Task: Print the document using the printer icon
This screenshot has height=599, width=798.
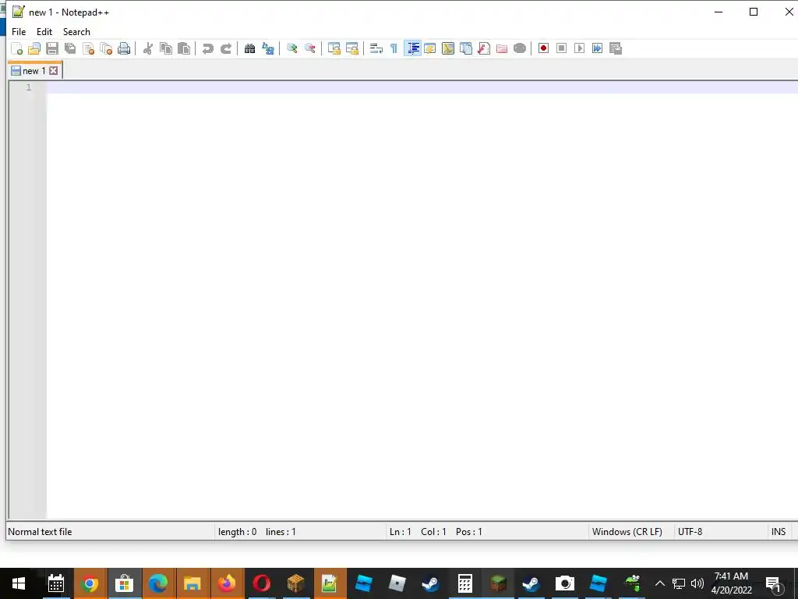Action: (x=124, y=48)
